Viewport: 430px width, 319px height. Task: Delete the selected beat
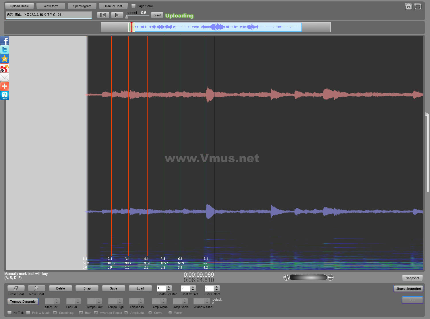61,288
